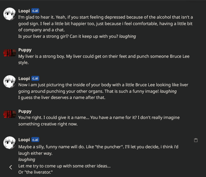Select the message "something creative right now"
The image size is (206, 177).
pyautogui.click(x=48, y=124)
